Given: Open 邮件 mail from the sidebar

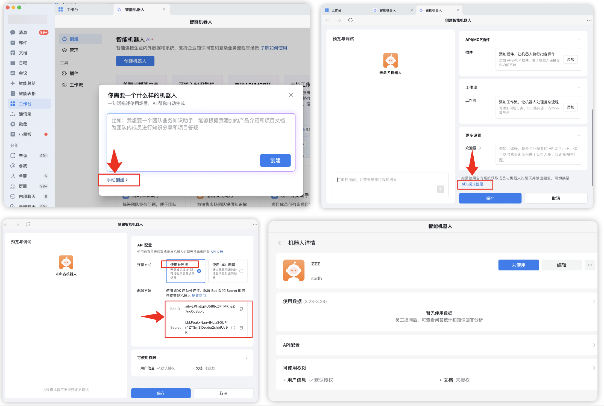Looking at the screenshot, I should pyautogui.click(x=23, y=42).
